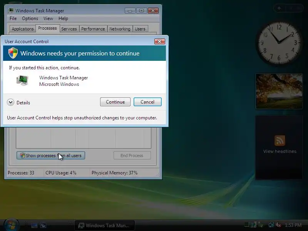
Task: Open the File menu in Task Manager
Action: 13,18
